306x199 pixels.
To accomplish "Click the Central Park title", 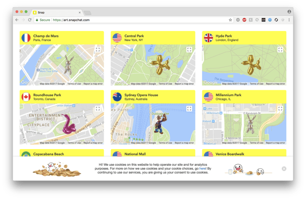I will click(x=134, y=36).
